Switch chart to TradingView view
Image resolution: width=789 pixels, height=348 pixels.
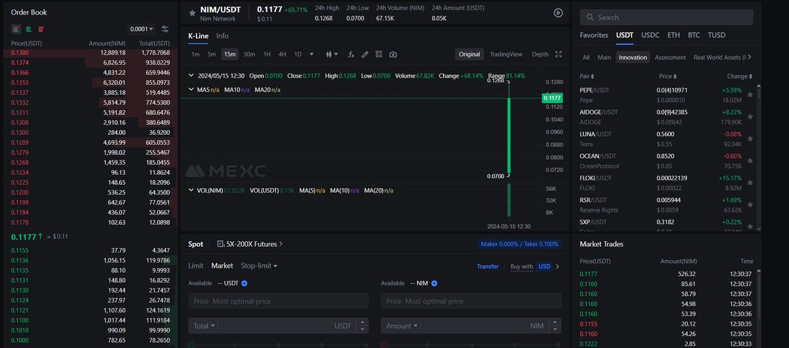pos(506,54)
